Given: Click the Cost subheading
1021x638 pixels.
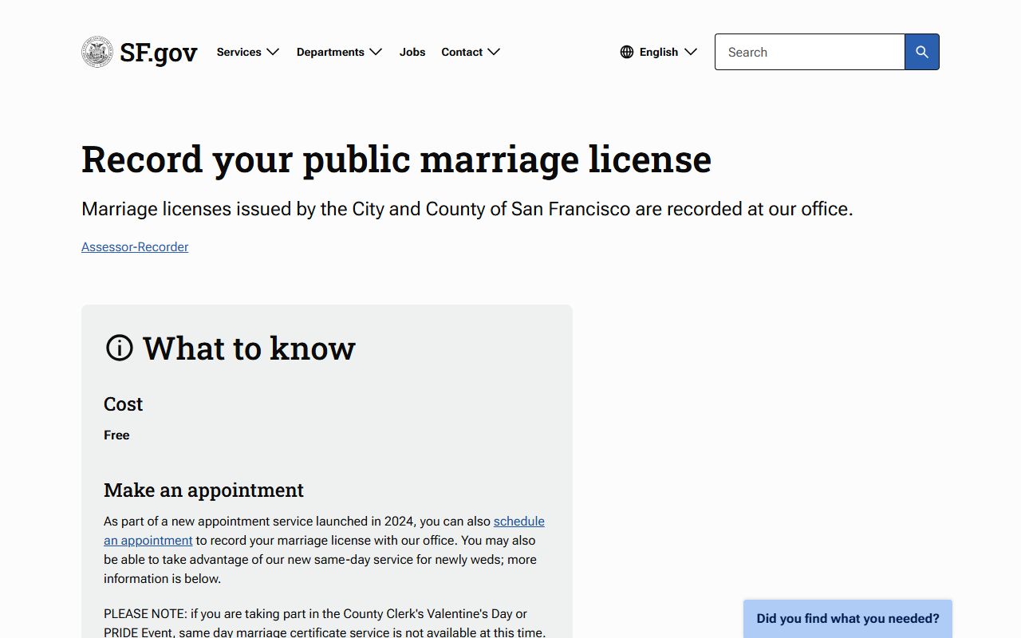Looking at the screenshot, I should (124, 404).
